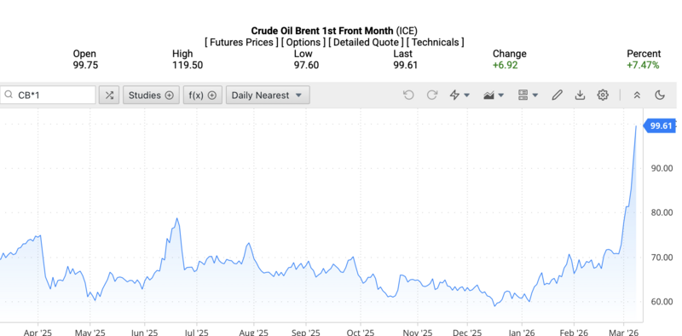Click the compare symbols shuffle icon
This screenshot has width=682, height=336.
pos(109,95)
